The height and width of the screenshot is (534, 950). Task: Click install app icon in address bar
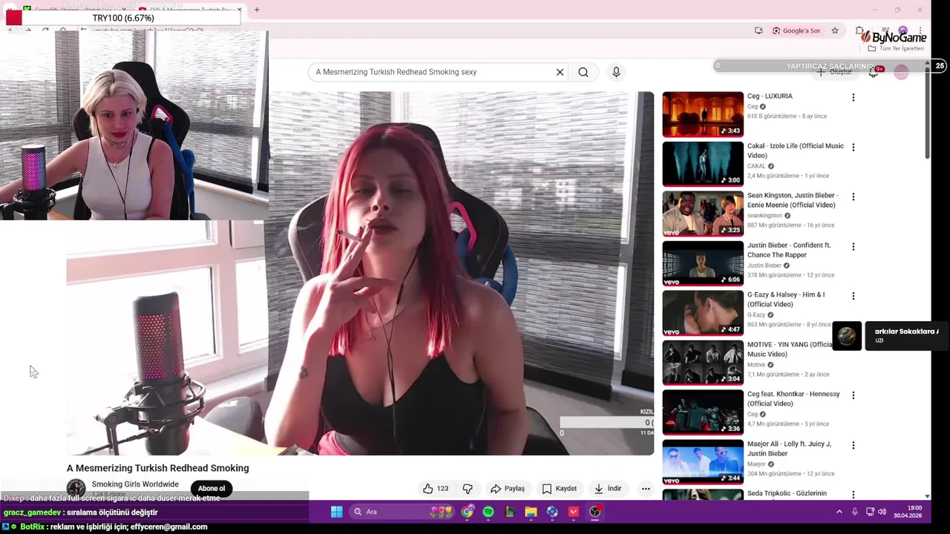click(759, 30)
